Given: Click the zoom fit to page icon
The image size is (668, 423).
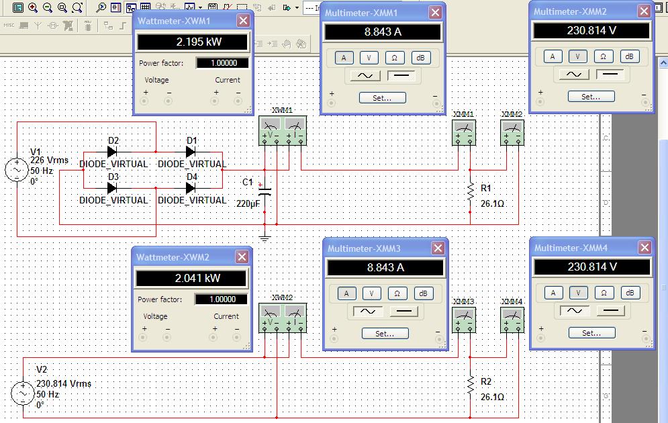Looking at the screenshot, I should pyautogui.click(x=77, y=7).
